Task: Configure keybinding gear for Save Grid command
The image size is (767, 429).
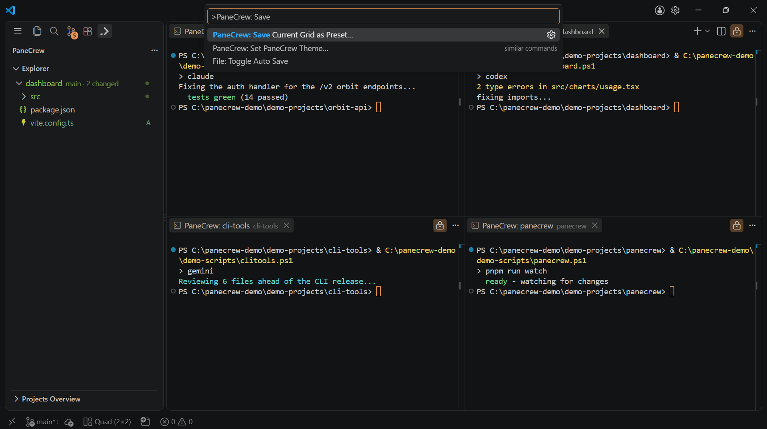Action: coord(551,35)
